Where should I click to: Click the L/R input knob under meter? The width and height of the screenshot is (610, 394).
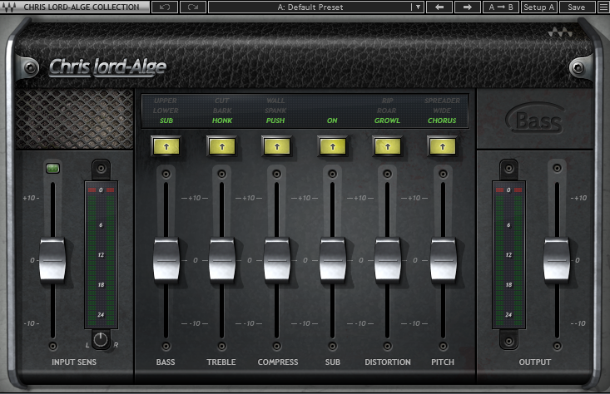tap(102, 339)
